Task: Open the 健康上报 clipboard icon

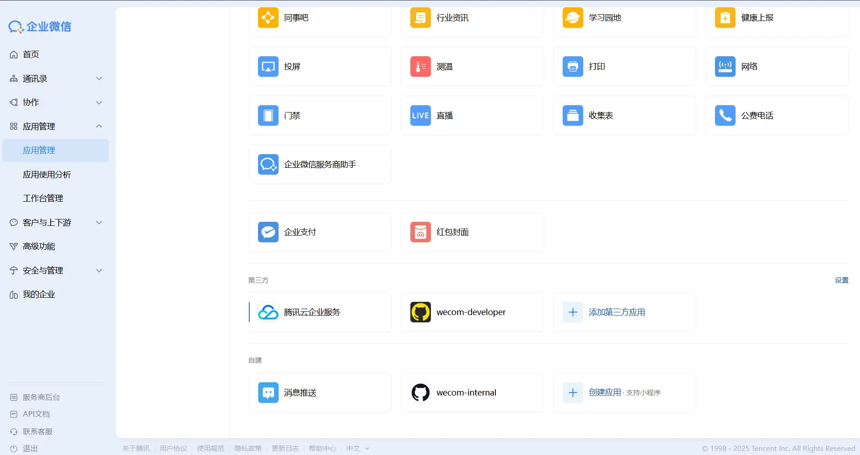Action: coord(725,18)
